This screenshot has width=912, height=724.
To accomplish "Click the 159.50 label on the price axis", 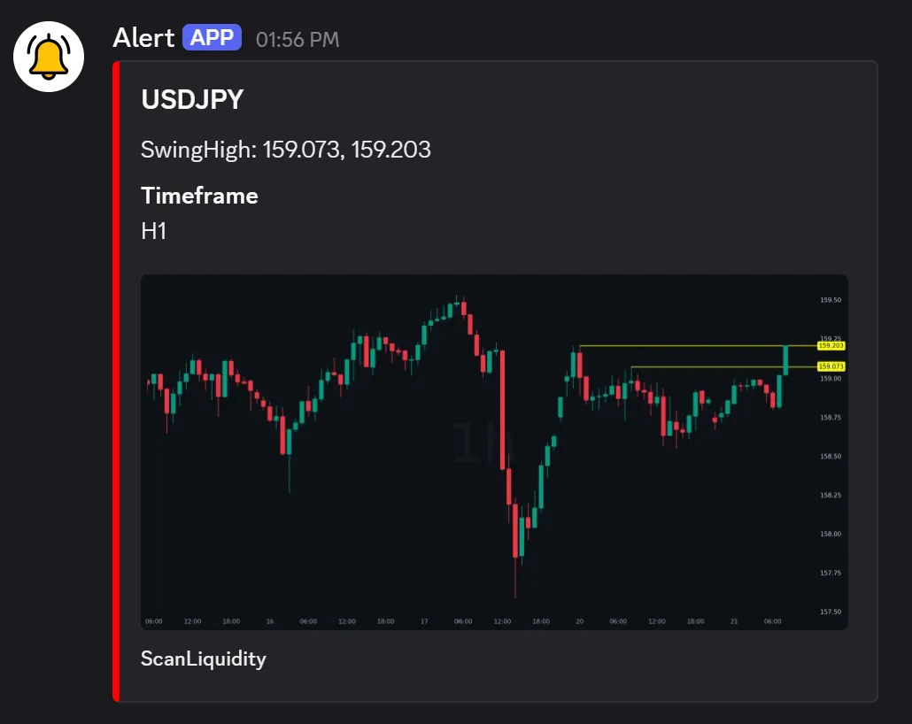I will (x=831, y=299).
